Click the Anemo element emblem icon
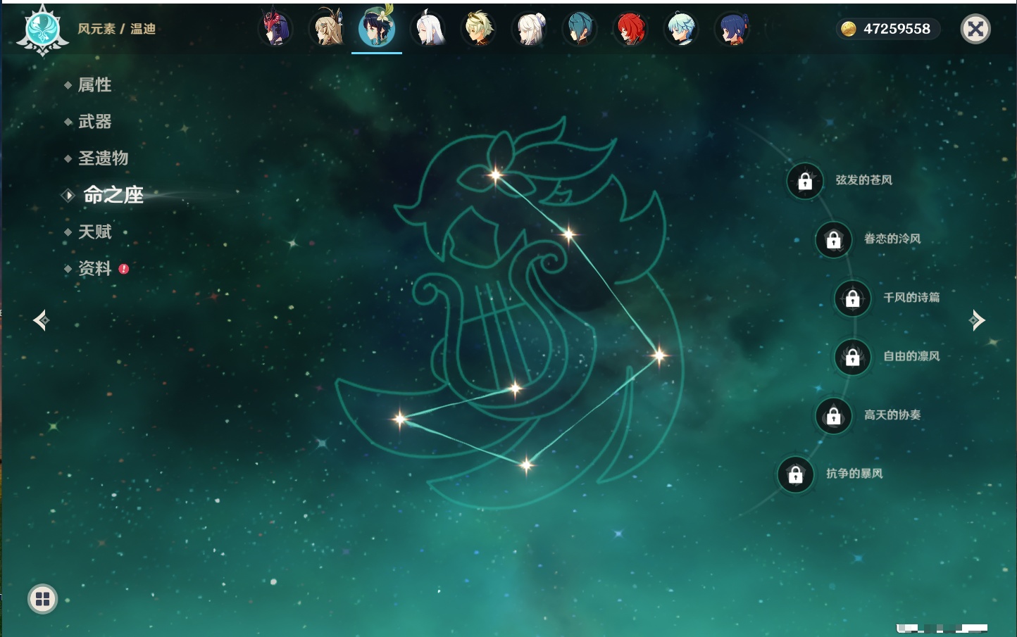The width and height of the screenshot is (1017, 637). [x=42, y=30]
